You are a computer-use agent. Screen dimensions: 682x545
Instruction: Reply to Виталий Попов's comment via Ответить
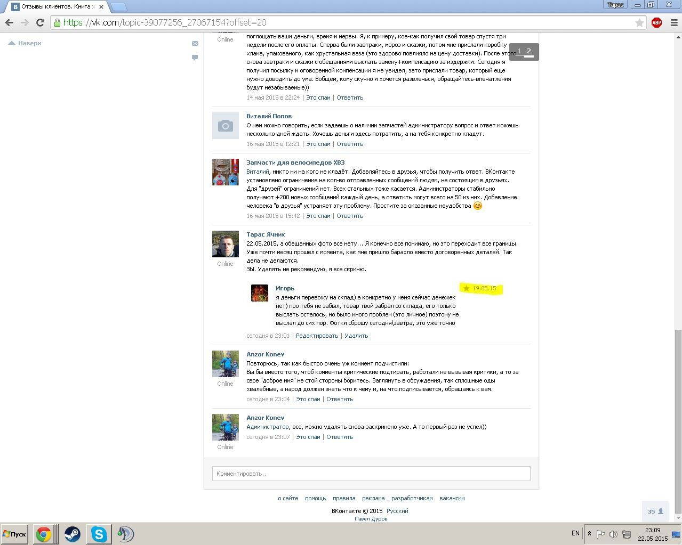click(x=350, y=144)
